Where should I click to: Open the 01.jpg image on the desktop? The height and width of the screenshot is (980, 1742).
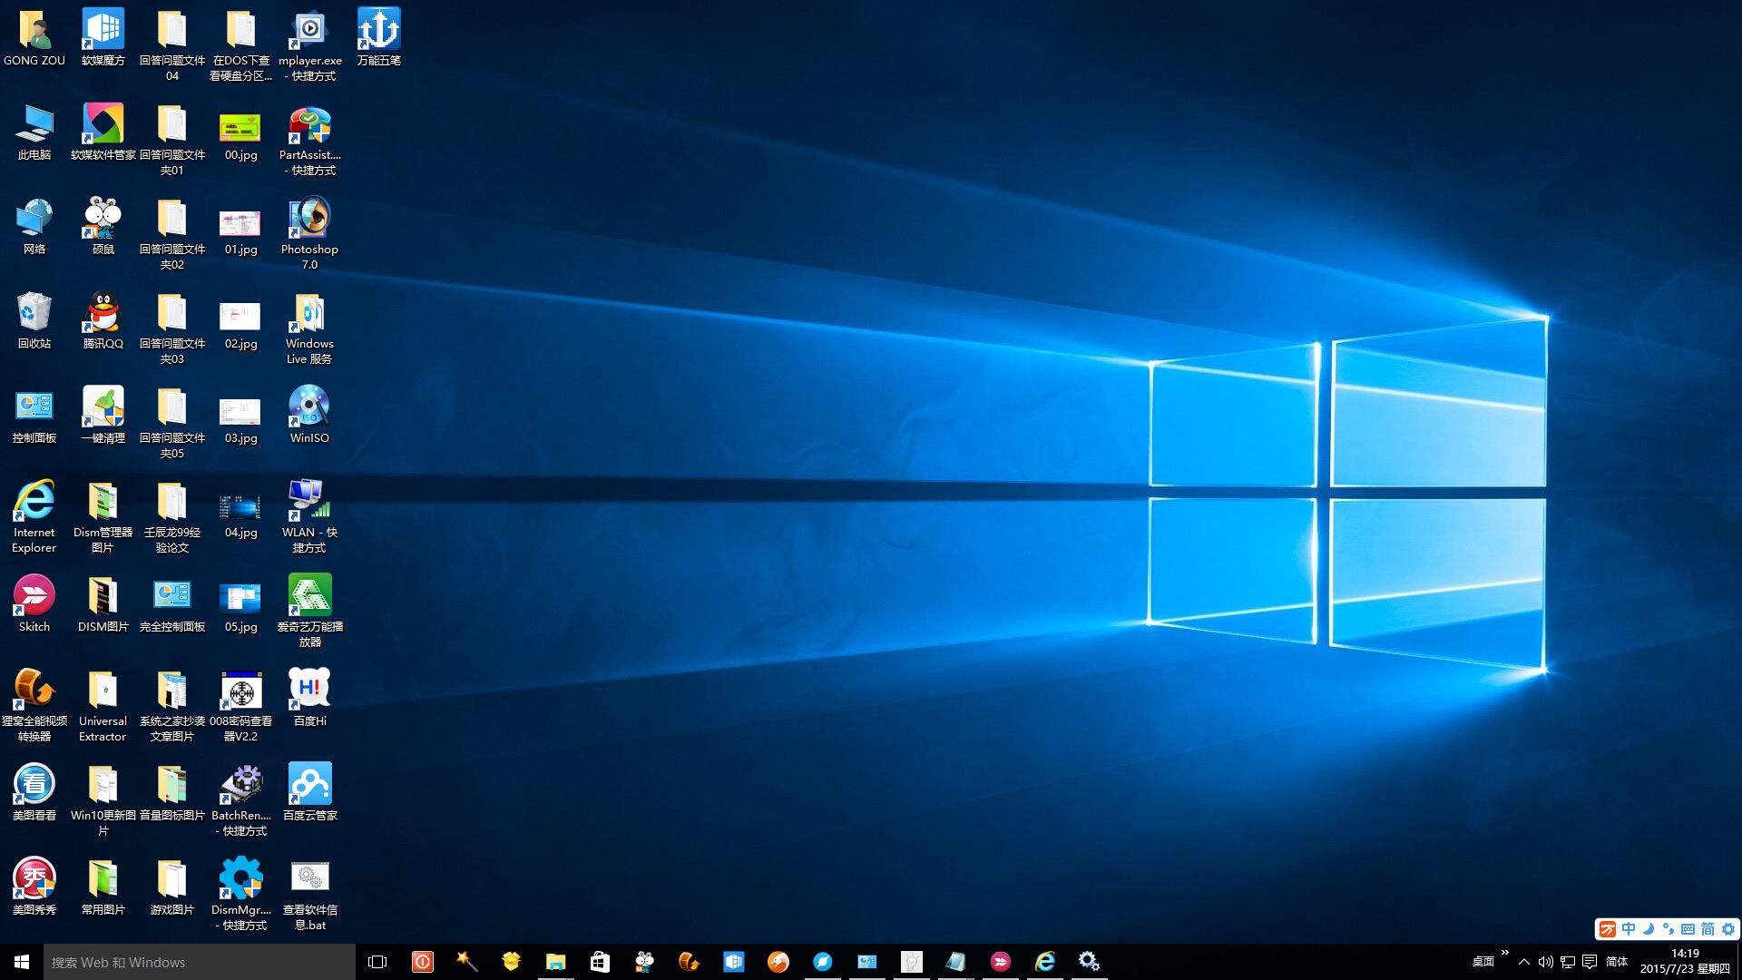(x=240, y=225)
